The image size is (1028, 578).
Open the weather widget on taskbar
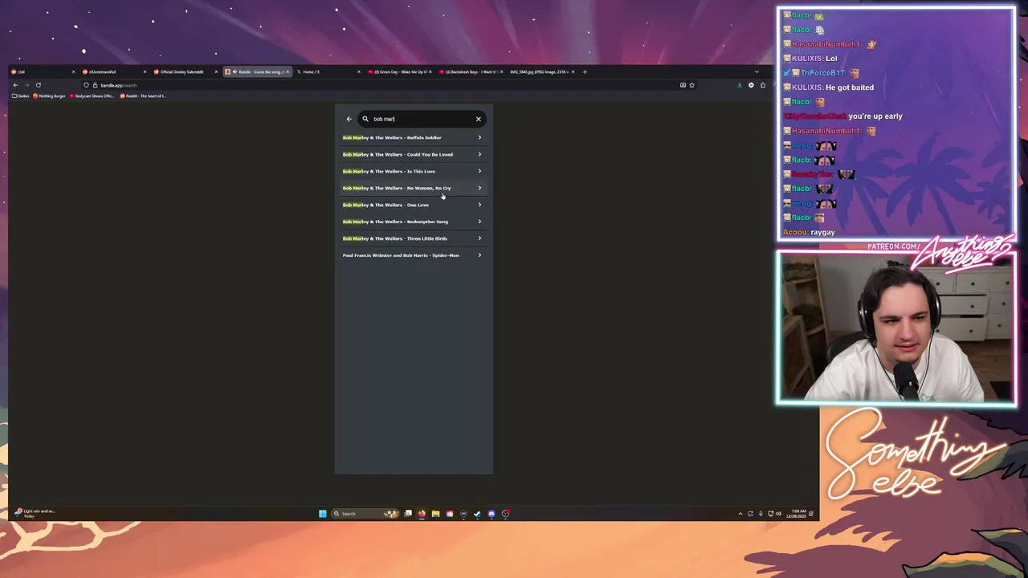click(x=36, y=513)
